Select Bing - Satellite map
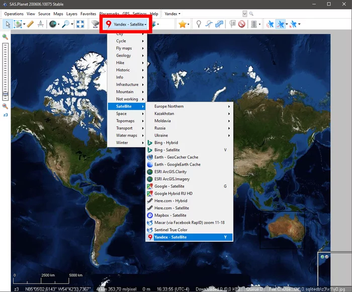352x292 pixels. (x=189, y=150)
